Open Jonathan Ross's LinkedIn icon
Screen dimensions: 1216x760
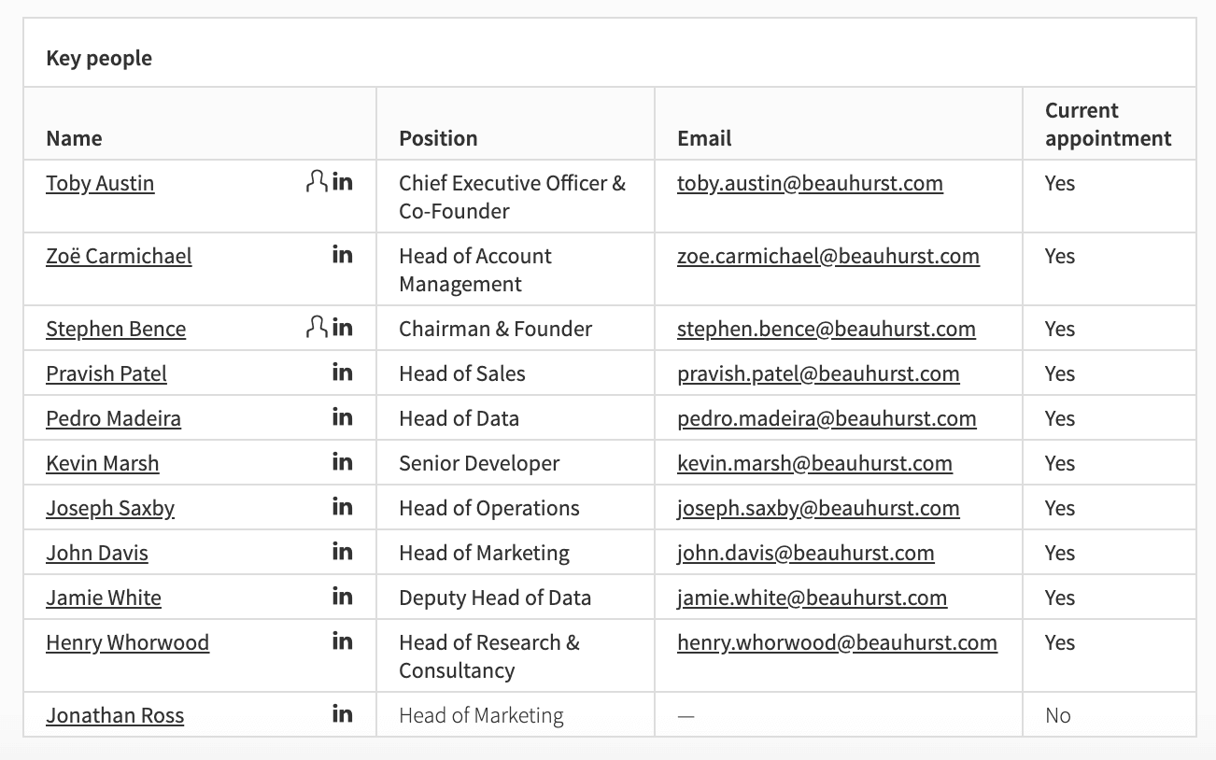(x=343, y=714)
